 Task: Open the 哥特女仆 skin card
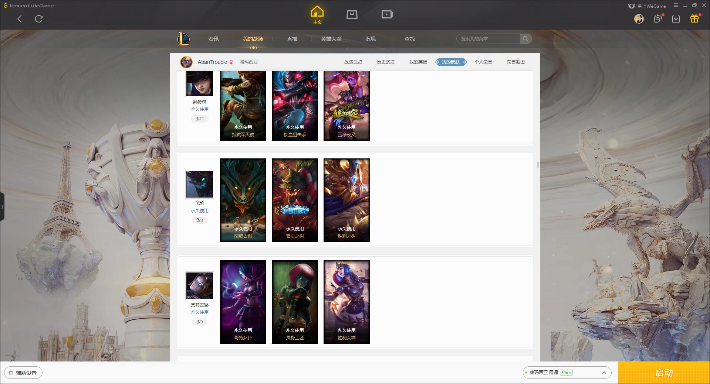243,302
